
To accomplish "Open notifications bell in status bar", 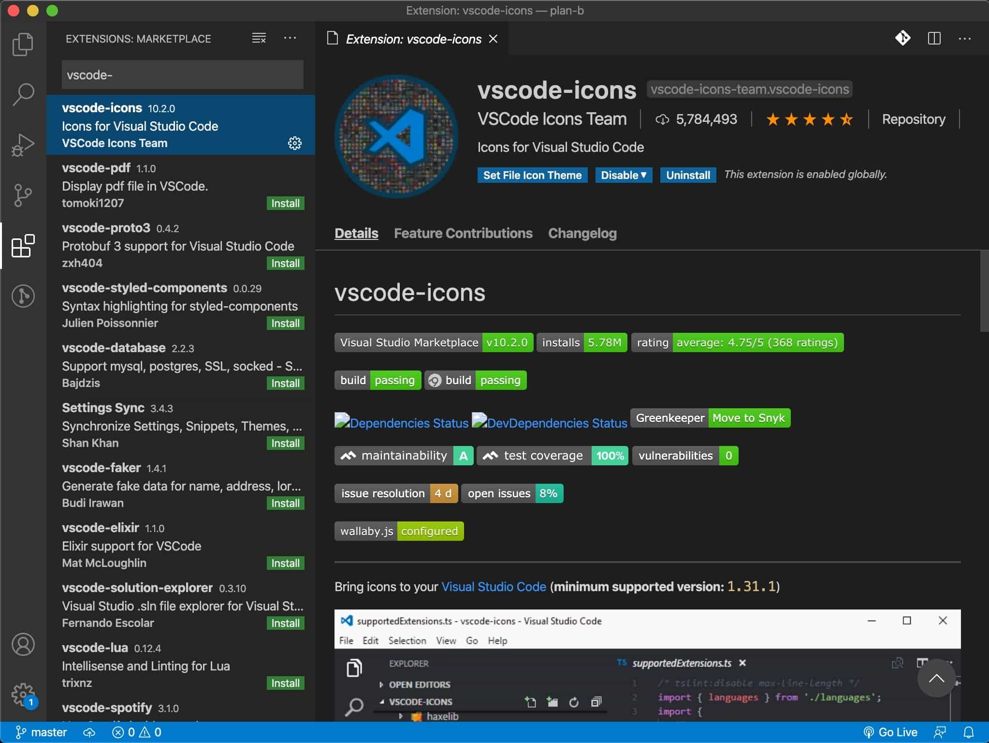I will 969,732.
